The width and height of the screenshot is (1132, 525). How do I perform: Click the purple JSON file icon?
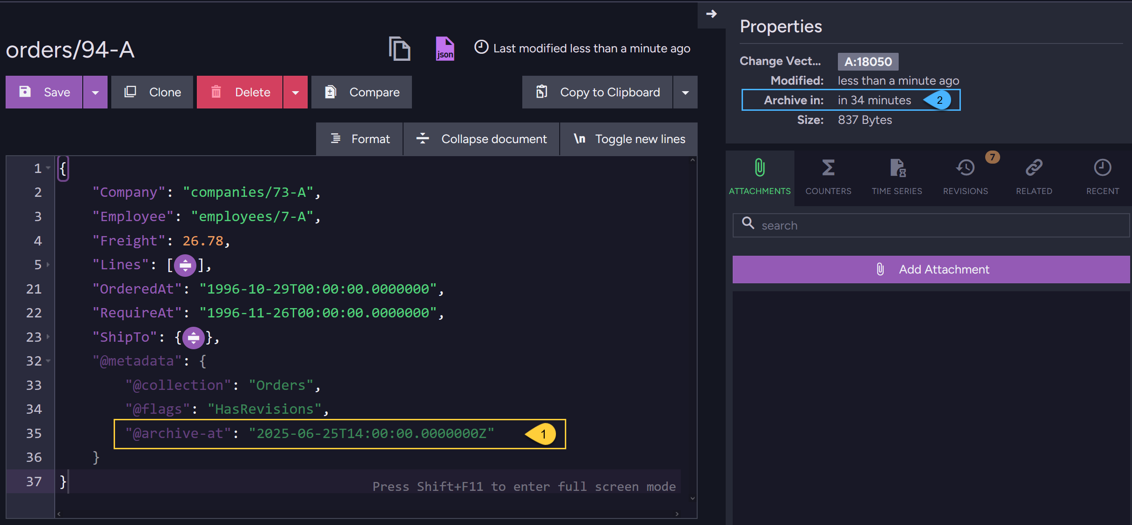pyautogui.click(x=445, y=49)
